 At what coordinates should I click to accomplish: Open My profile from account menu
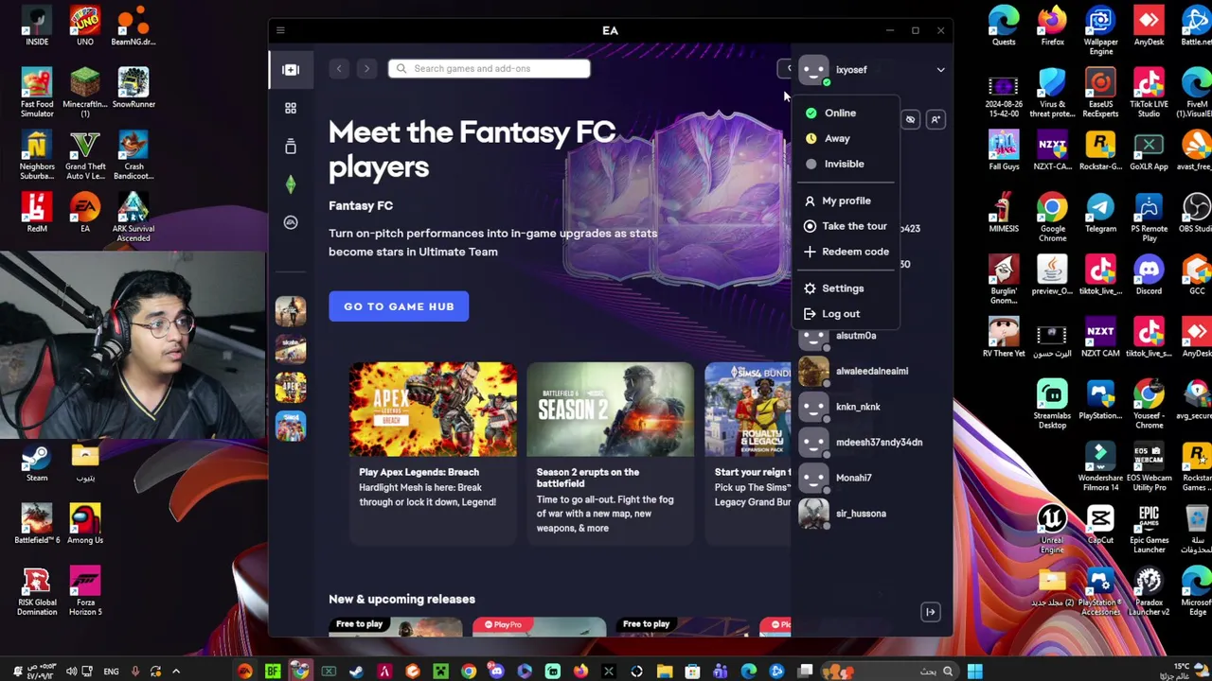coord(846,201)
